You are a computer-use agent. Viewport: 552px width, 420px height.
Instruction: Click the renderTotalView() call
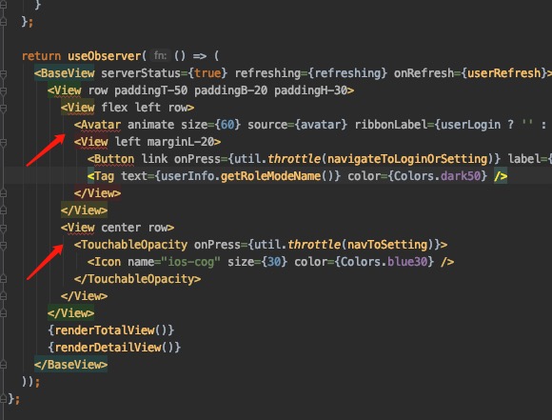click(111, 330)
